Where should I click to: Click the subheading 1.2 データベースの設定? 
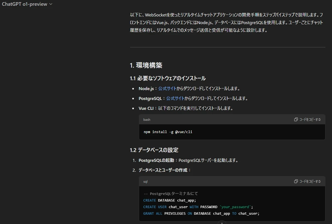click(154, 150)
